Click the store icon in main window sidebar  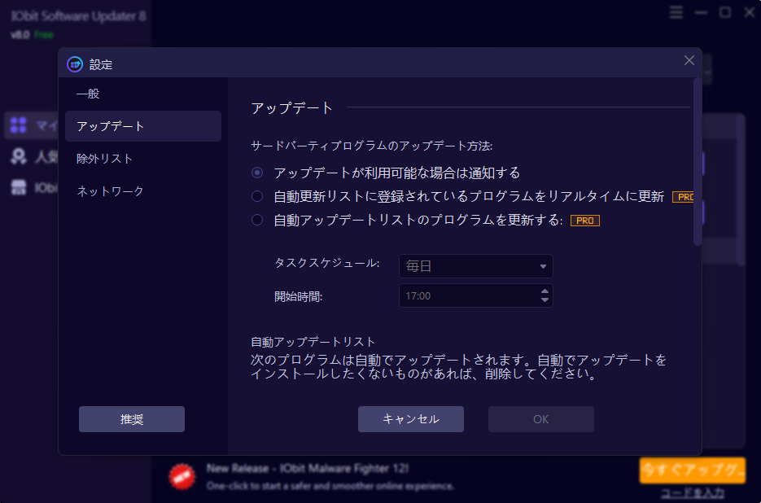click(x=19, y=188)
